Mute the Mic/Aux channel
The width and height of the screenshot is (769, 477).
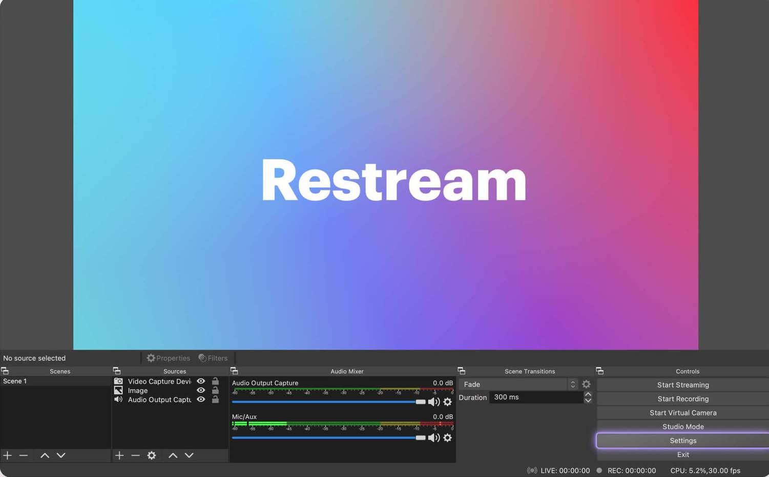click(x=434, y=438)
